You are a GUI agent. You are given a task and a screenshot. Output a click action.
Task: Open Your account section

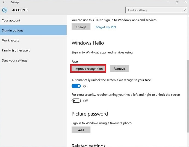(x=33, y=20)
